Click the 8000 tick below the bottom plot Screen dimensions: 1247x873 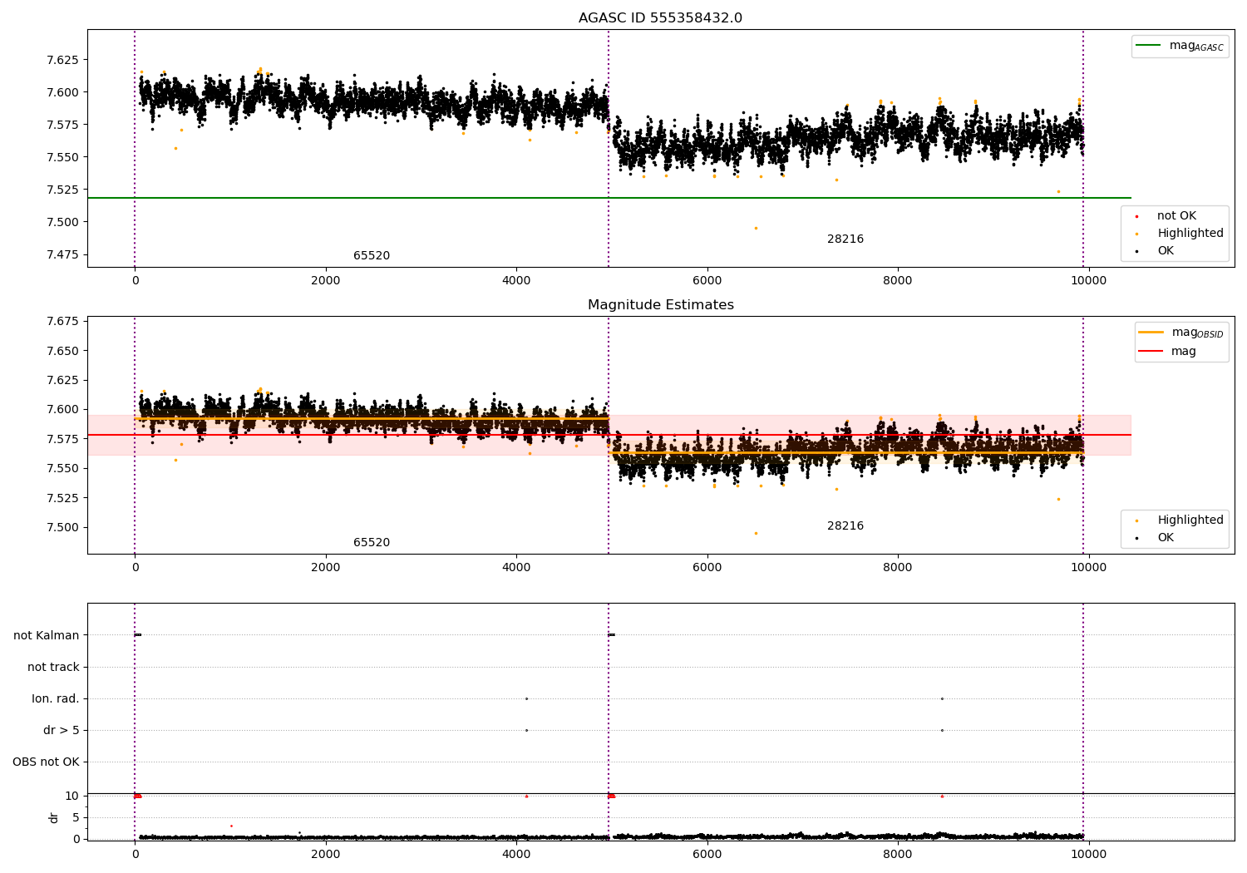pos(898,854)
